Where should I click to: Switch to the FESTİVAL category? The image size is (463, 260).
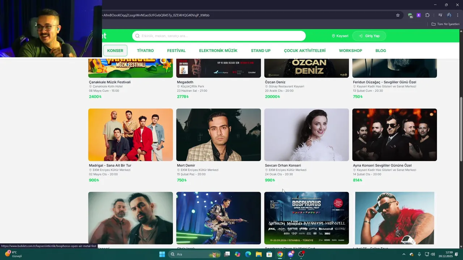tap(176, 51)
